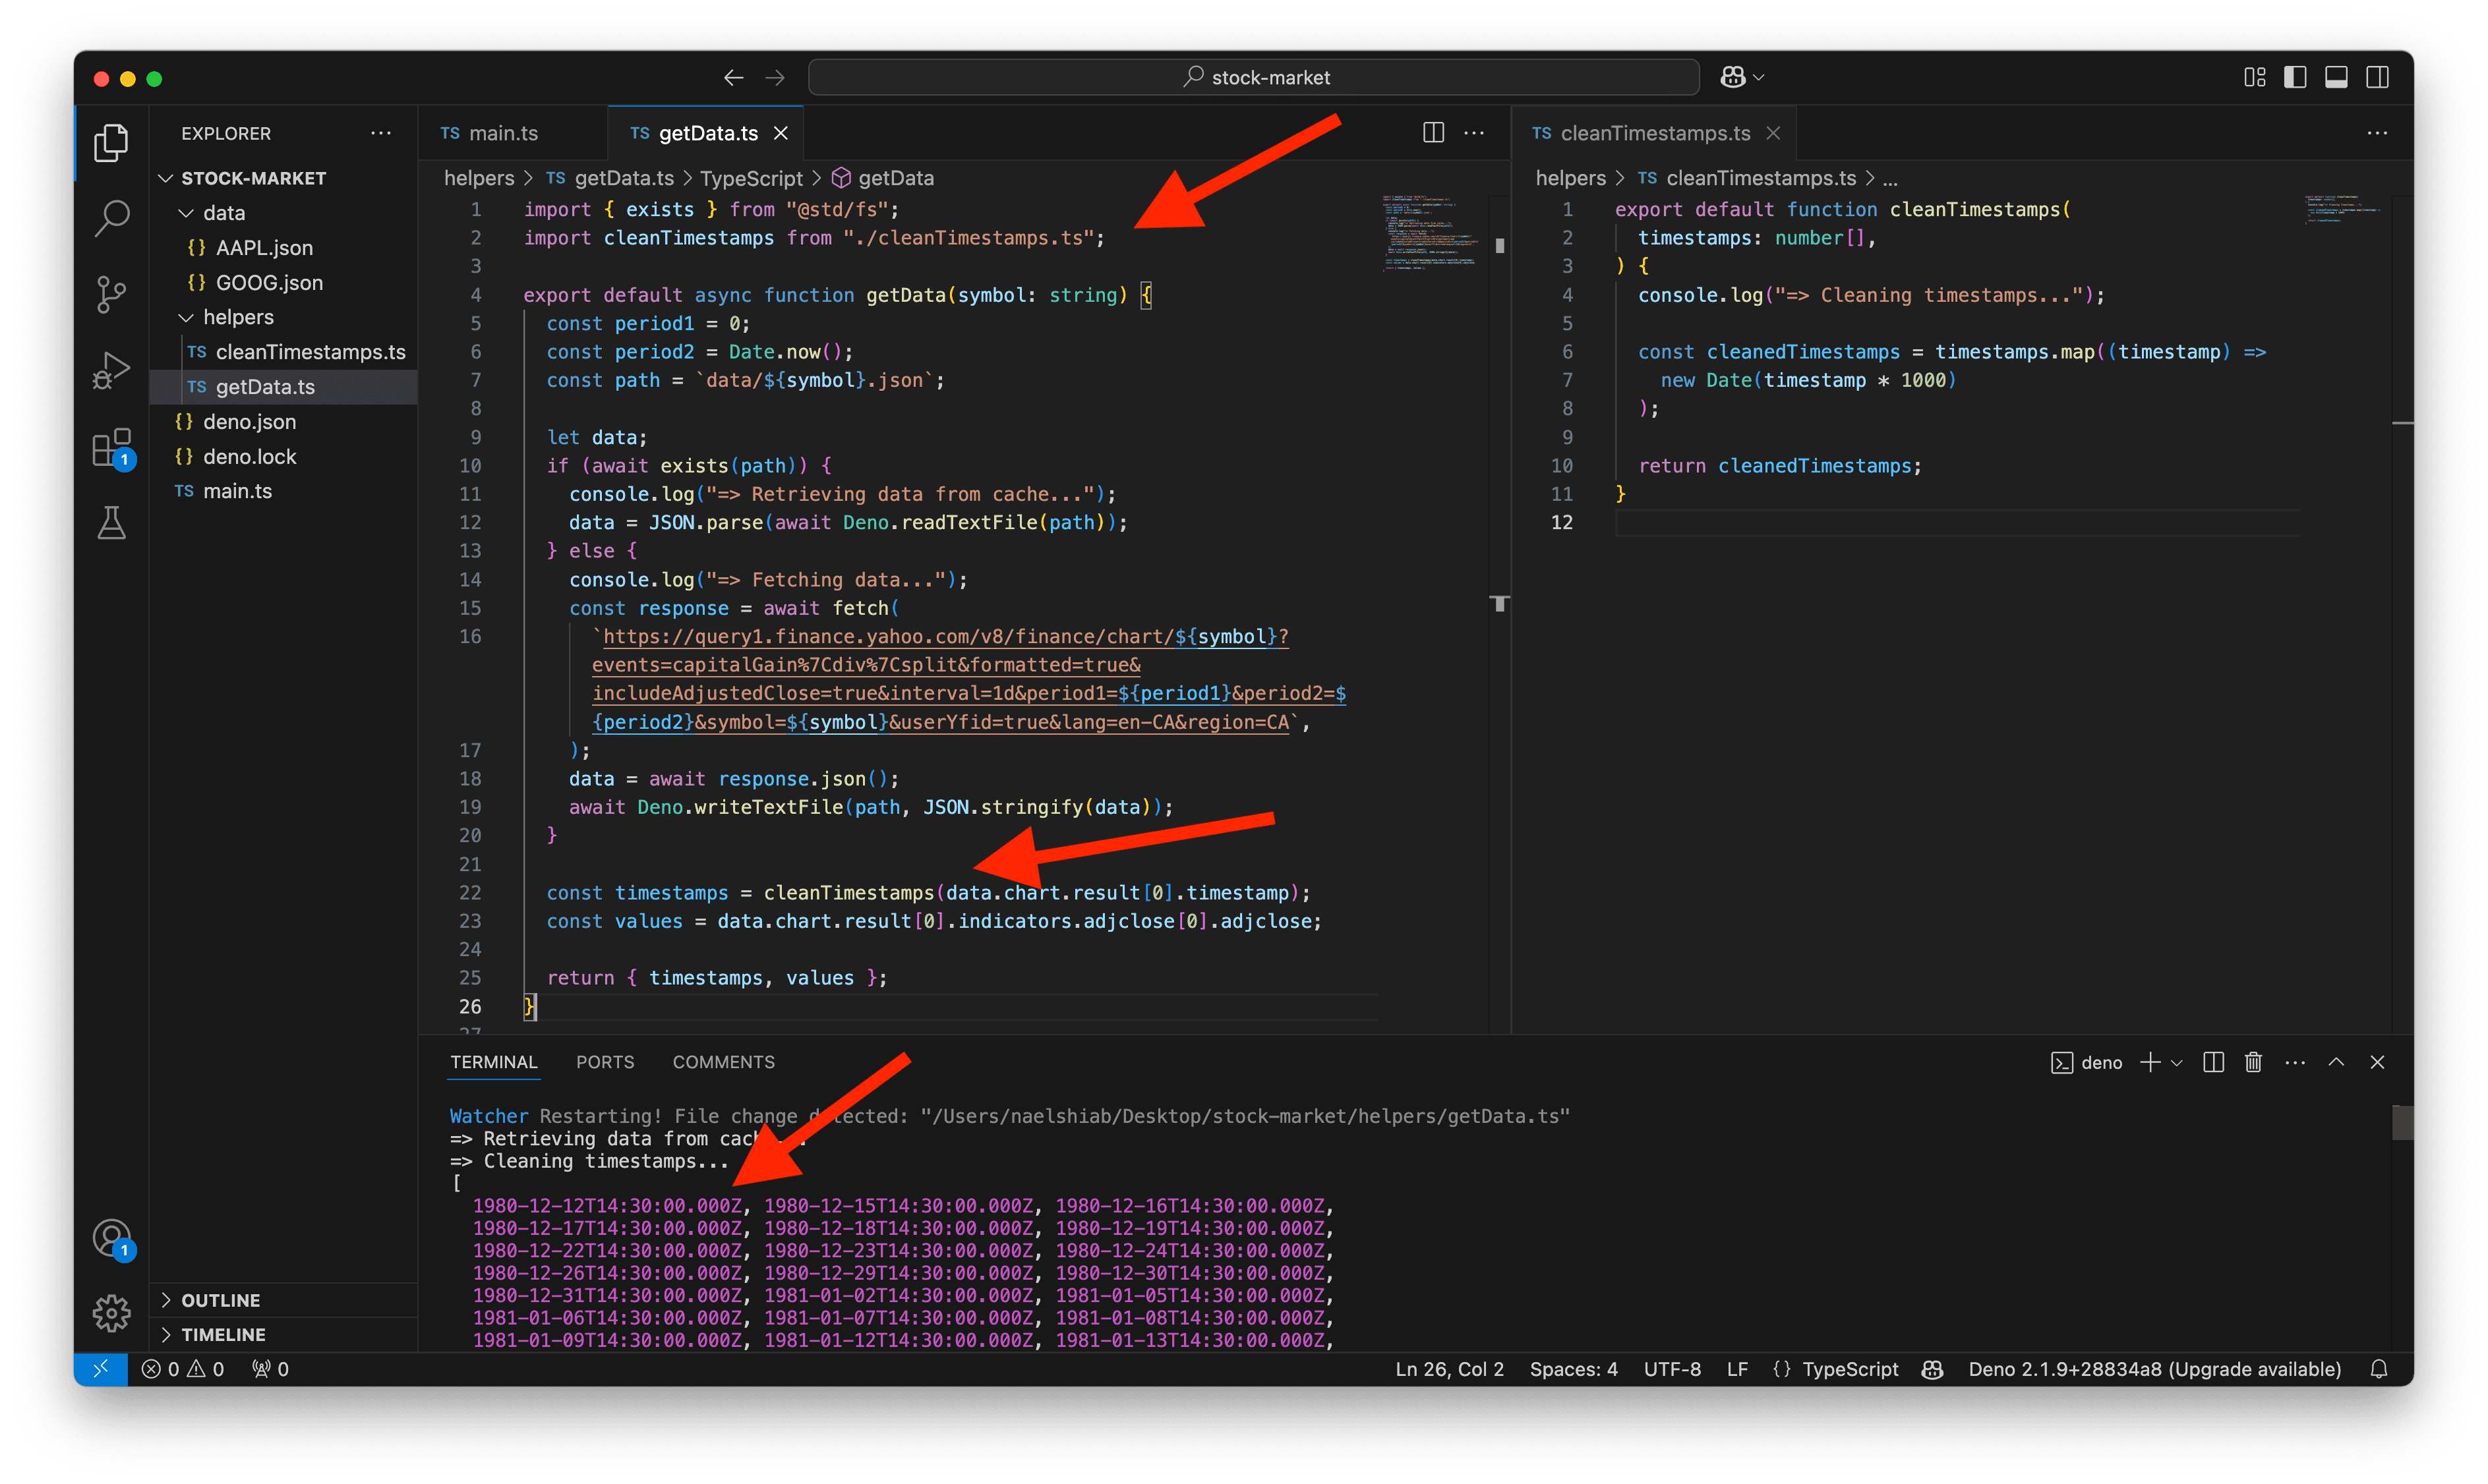Maximize the panel with chevron up
This screenshot has height=1484, width=2488.
click(2336, 1062)
